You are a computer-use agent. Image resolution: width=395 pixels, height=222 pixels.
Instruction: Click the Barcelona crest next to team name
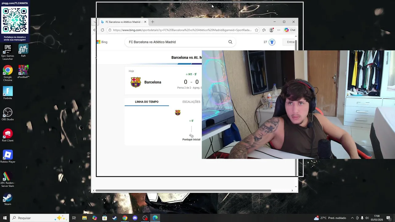point(136,82)
